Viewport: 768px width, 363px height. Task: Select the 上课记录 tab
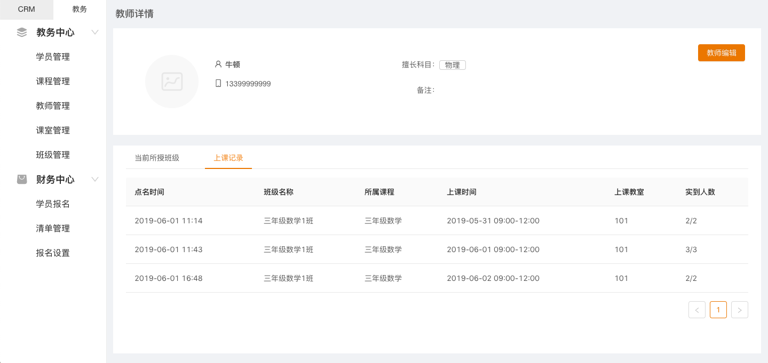pyautogui.click(x=228, y=158)
